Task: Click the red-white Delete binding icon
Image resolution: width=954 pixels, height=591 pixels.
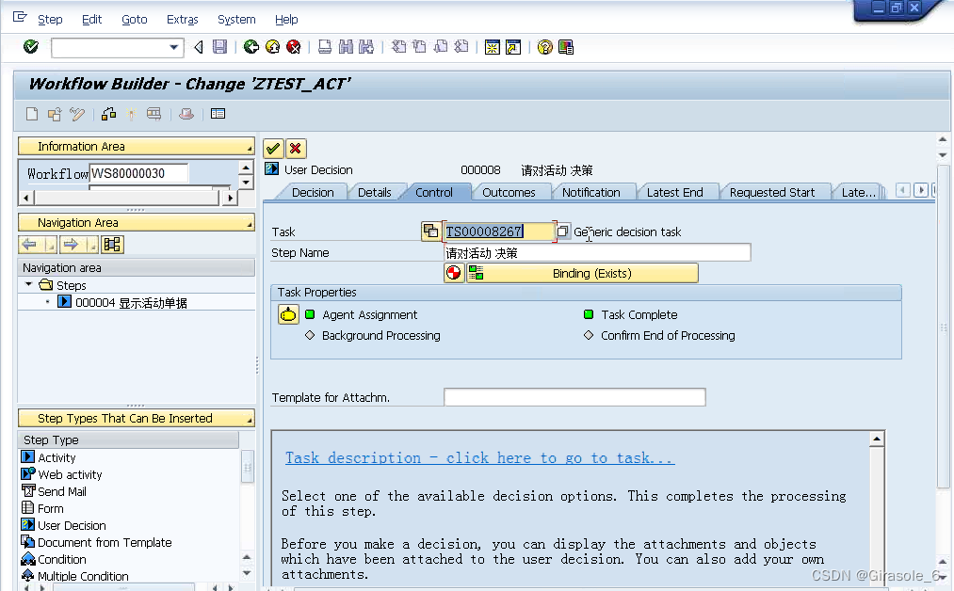Action: pos(454,273)
